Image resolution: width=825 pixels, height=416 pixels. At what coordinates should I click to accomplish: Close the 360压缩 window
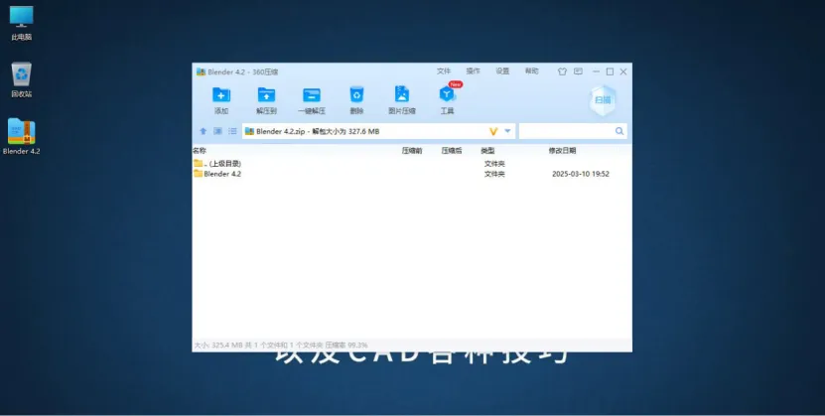pos(623,71)
